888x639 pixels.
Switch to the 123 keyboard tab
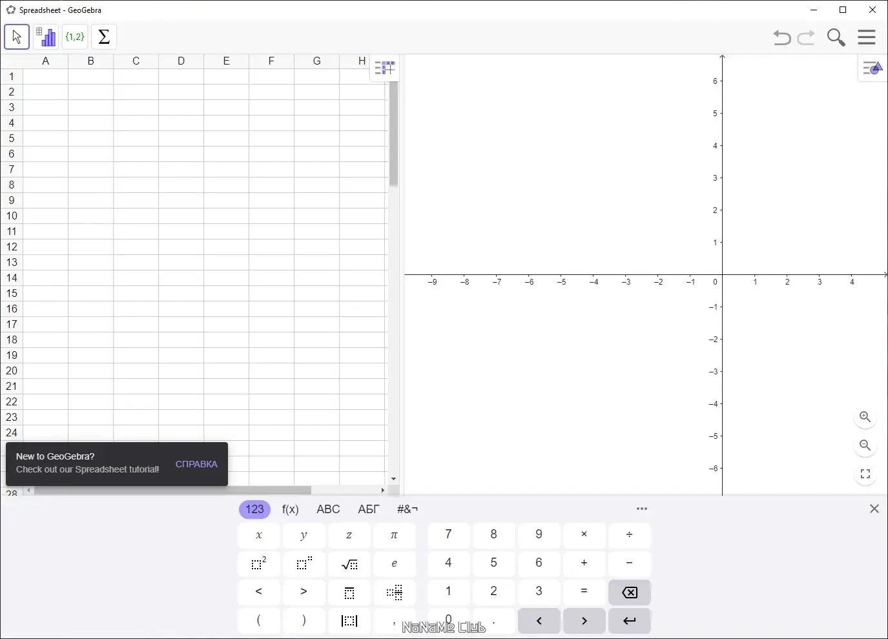[x=254, y=509]
